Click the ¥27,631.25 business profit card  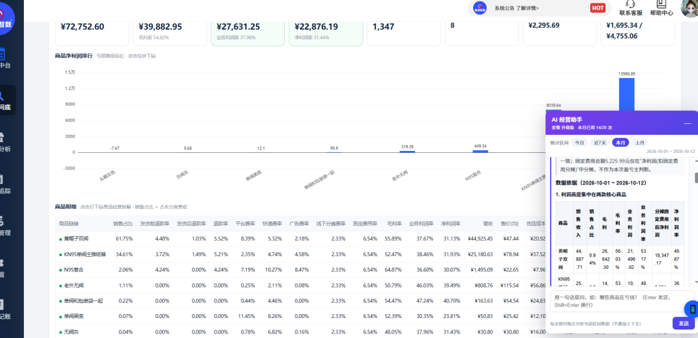point(248,34)
